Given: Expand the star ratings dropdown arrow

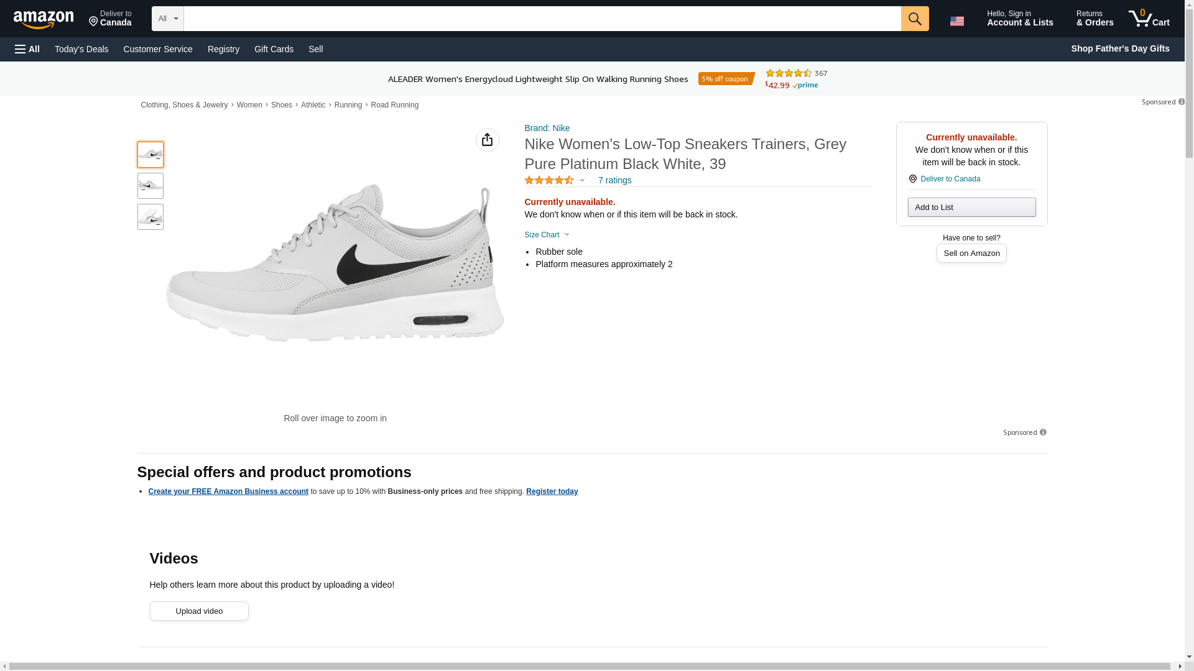Looking at the screenshot, I should point(582,180).
